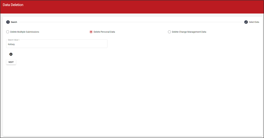Place cursor on the 'Kelsey' text
264x138 pixels.
click(x=11, y=44)
